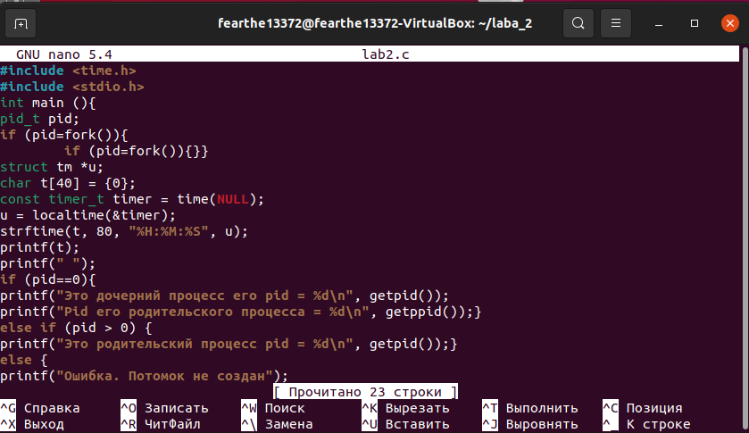Click the ^K Вырезать shortcut
The width and height of the screenshot is (749, 433).
(405, 408)
